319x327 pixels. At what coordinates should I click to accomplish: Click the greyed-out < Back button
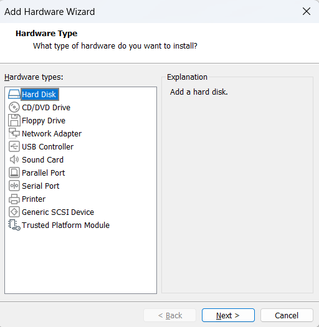(x=169, y=315)
